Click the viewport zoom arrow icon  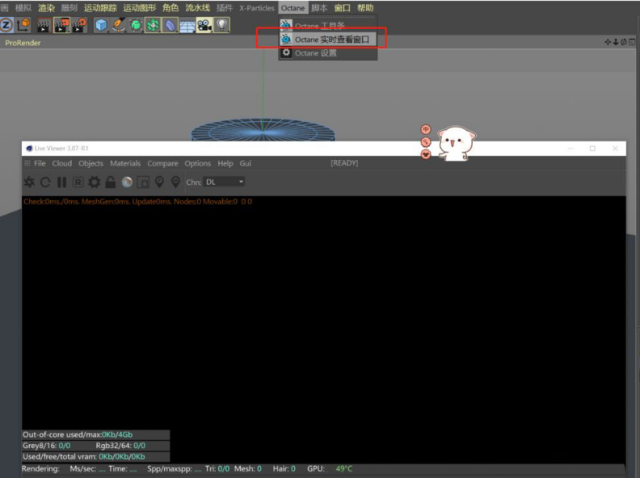616,42
